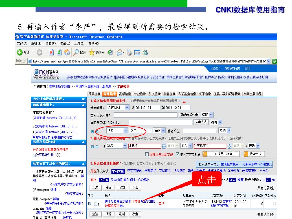Click the Stop loading icon

51,52
